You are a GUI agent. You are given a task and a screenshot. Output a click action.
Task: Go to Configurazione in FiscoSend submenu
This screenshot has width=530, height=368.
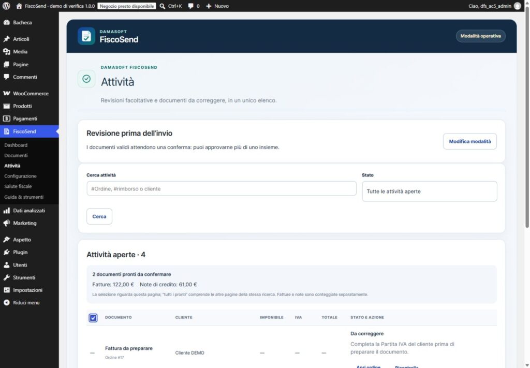(x=20, y=176)
